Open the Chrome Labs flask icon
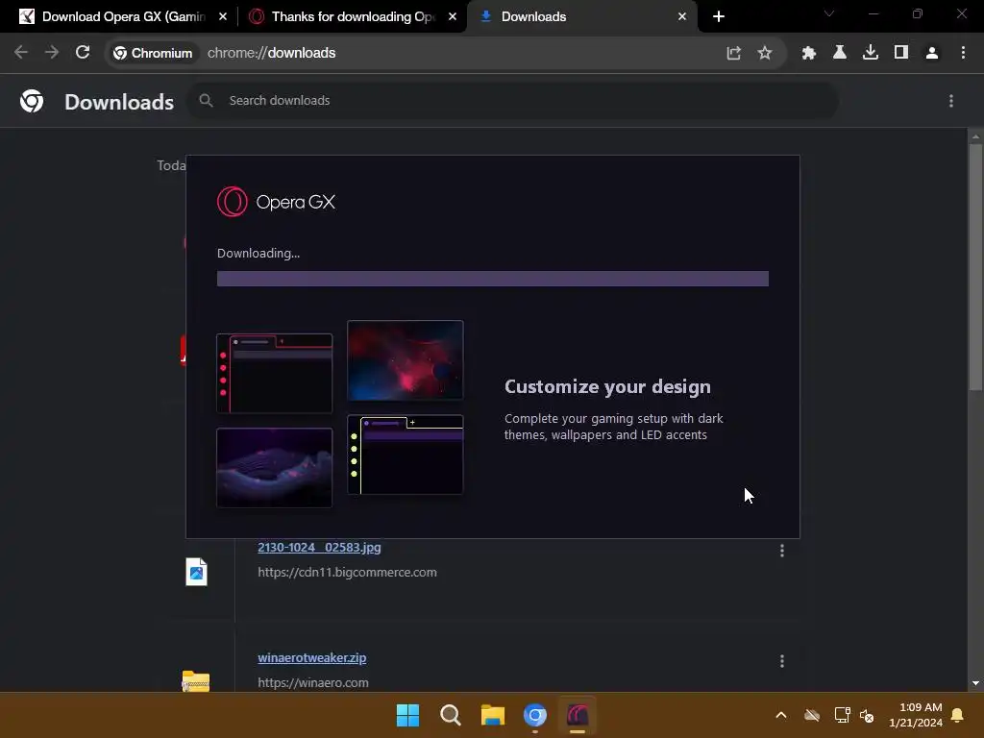 [x=839, y=54]
